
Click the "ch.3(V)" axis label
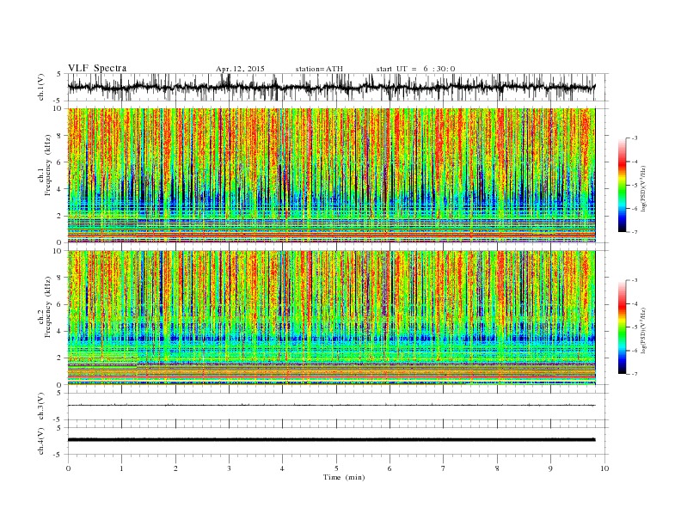41,406
